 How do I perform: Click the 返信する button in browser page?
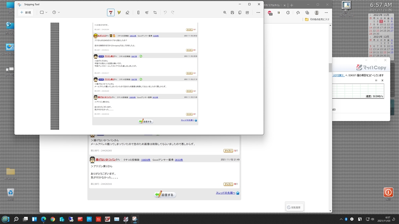165,195
